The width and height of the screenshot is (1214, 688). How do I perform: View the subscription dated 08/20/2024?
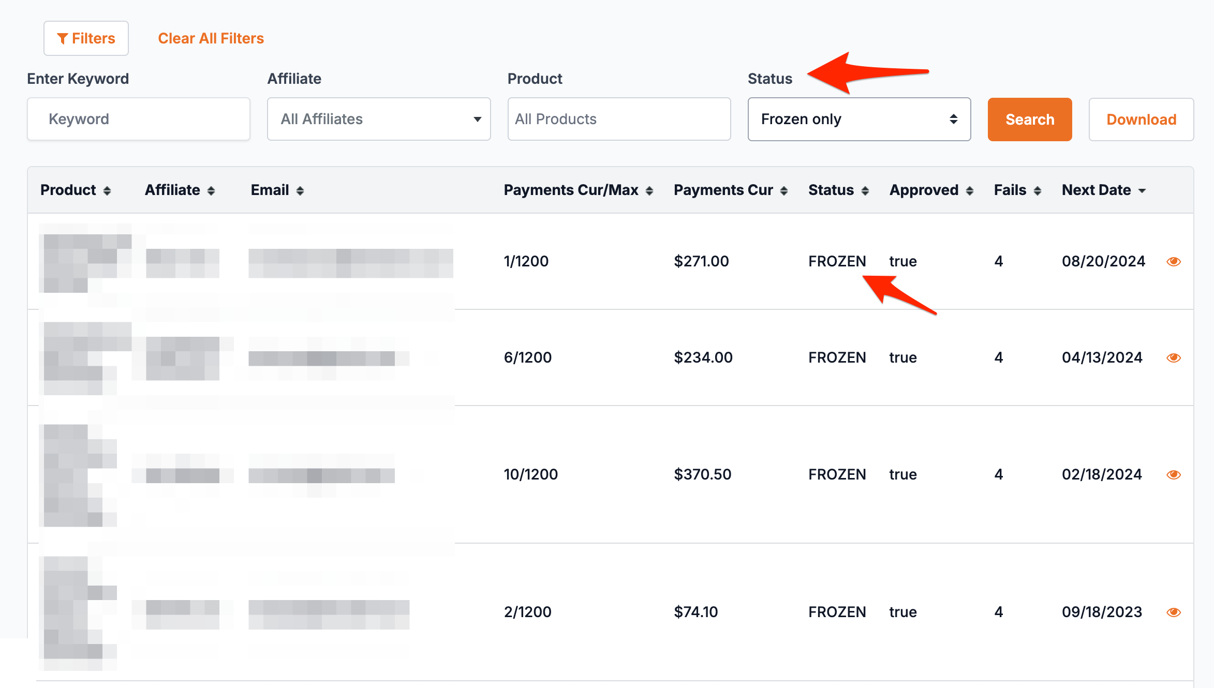click(1174, 262)
